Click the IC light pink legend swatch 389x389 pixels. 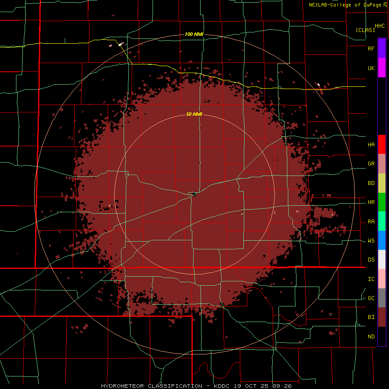(382, 279)
